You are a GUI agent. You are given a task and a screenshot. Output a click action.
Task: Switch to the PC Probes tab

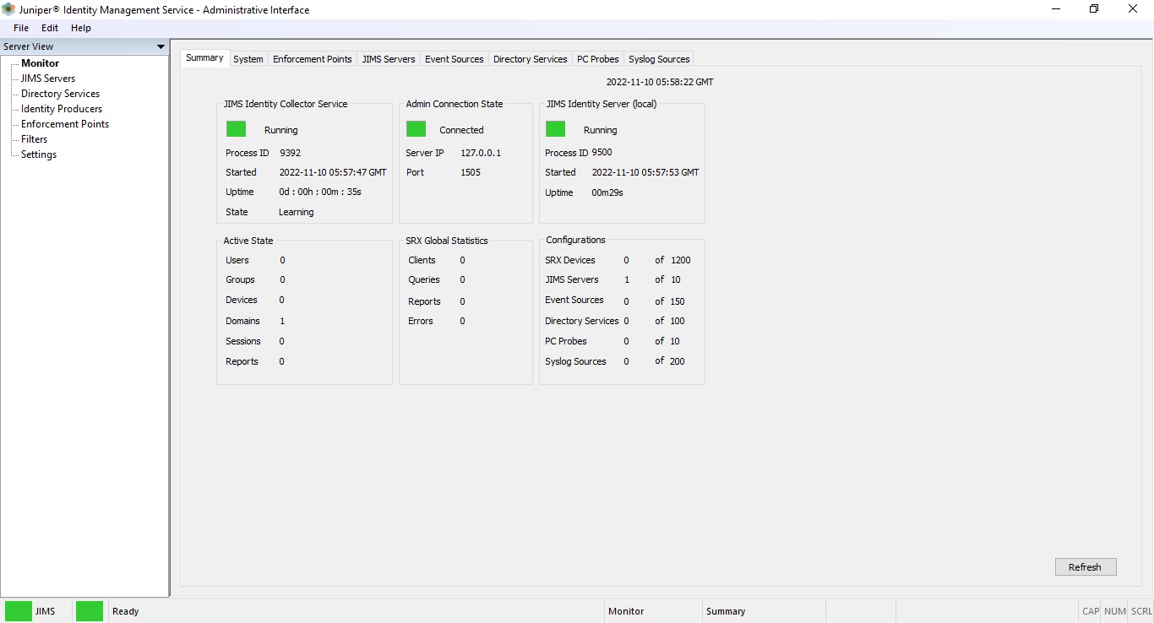click(598, 59)
